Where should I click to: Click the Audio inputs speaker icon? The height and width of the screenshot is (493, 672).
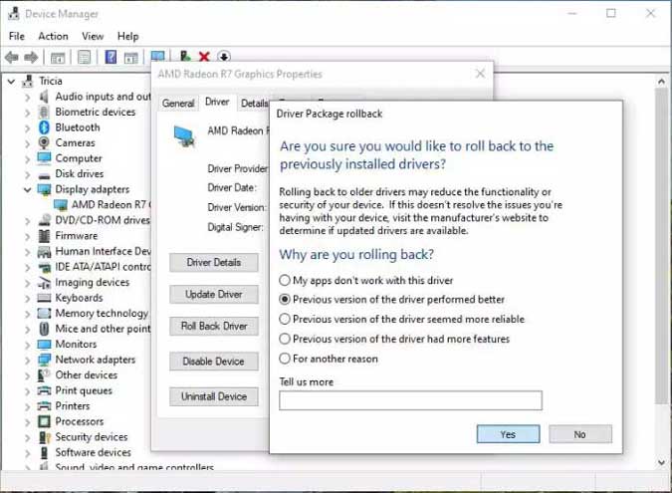click(x=44, y=97)
